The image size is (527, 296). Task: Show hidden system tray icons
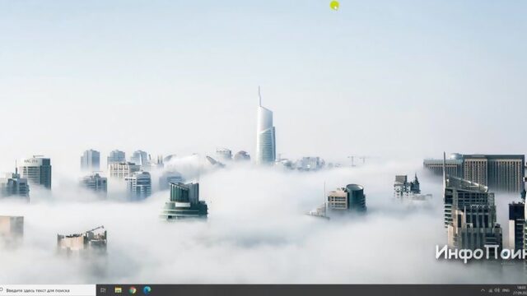483,290
